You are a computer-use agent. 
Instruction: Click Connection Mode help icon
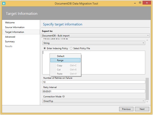(x=63, y=97)
